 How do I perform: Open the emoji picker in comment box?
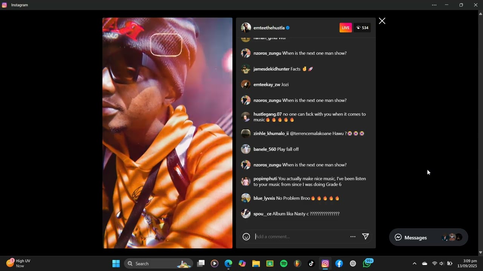point(246,237)
